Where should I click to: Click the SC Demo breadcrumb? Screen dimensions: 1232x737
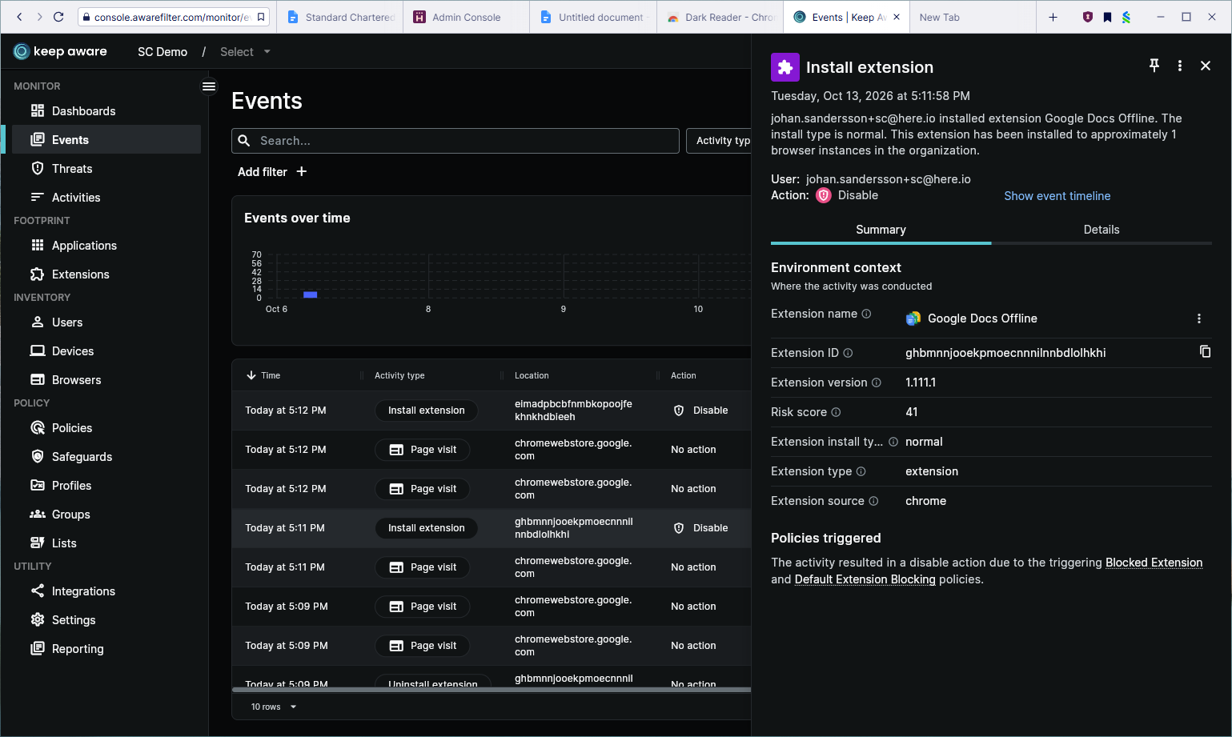pos(163,52)
